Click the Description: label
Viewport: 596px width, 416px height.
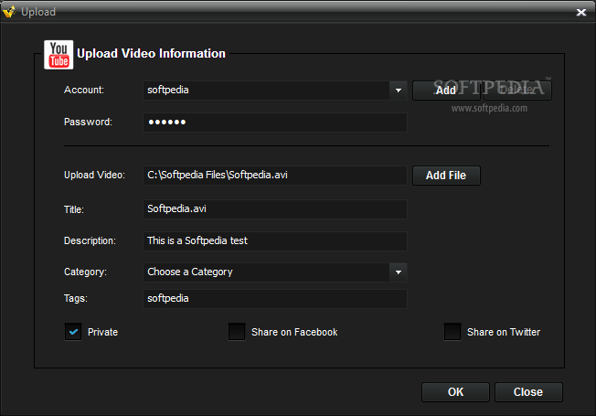coord(90,240)
